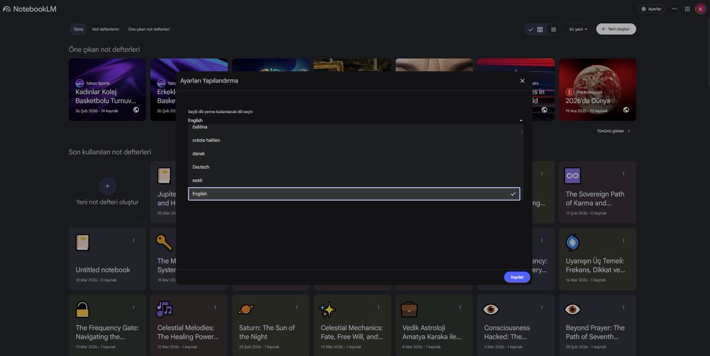Image resolution: width=710 pixels, height=356 pixels.
Task: Click Son kullanılan not defterleri heading
Action: (110, 152)
